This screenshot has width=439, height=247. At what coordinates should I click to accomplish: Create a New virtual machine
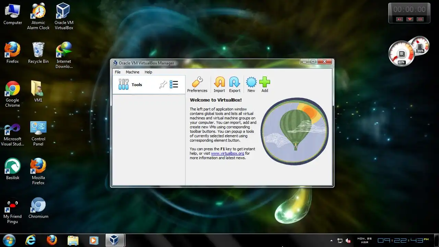[x=251, y=85]
